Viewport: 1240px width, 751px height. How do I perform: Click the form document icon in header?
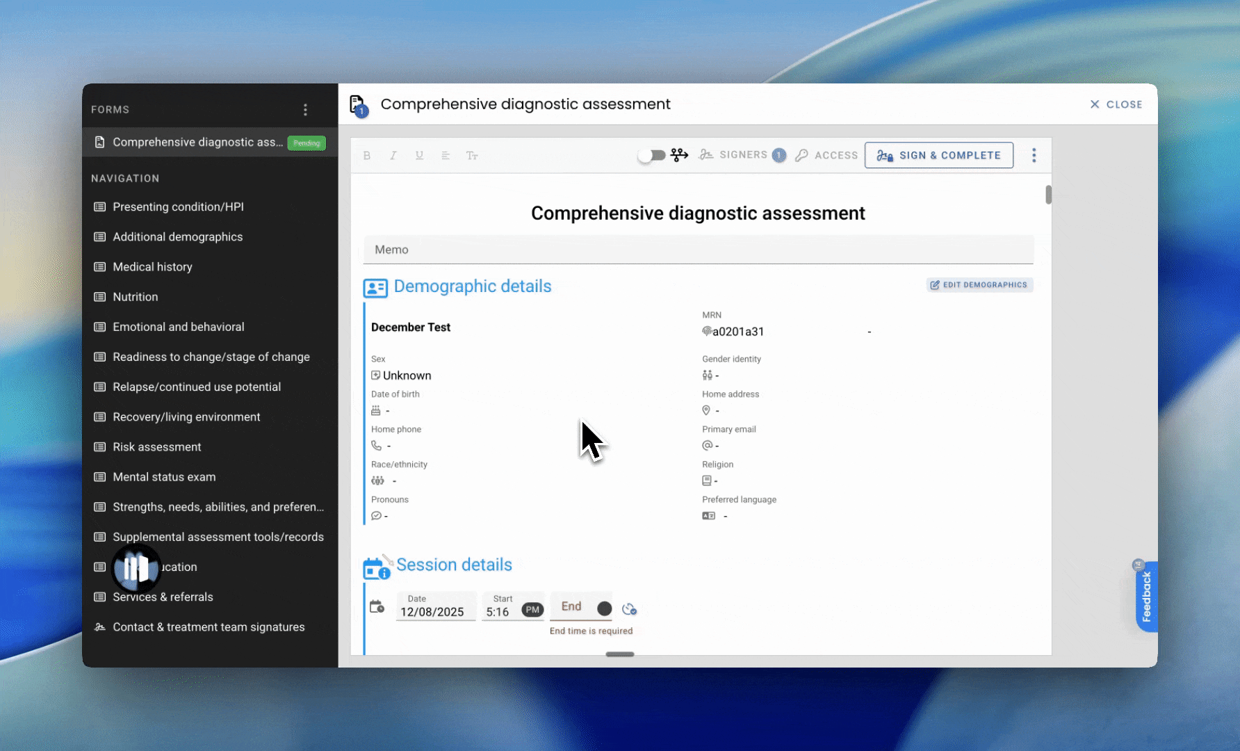click(x=358, y=105)
